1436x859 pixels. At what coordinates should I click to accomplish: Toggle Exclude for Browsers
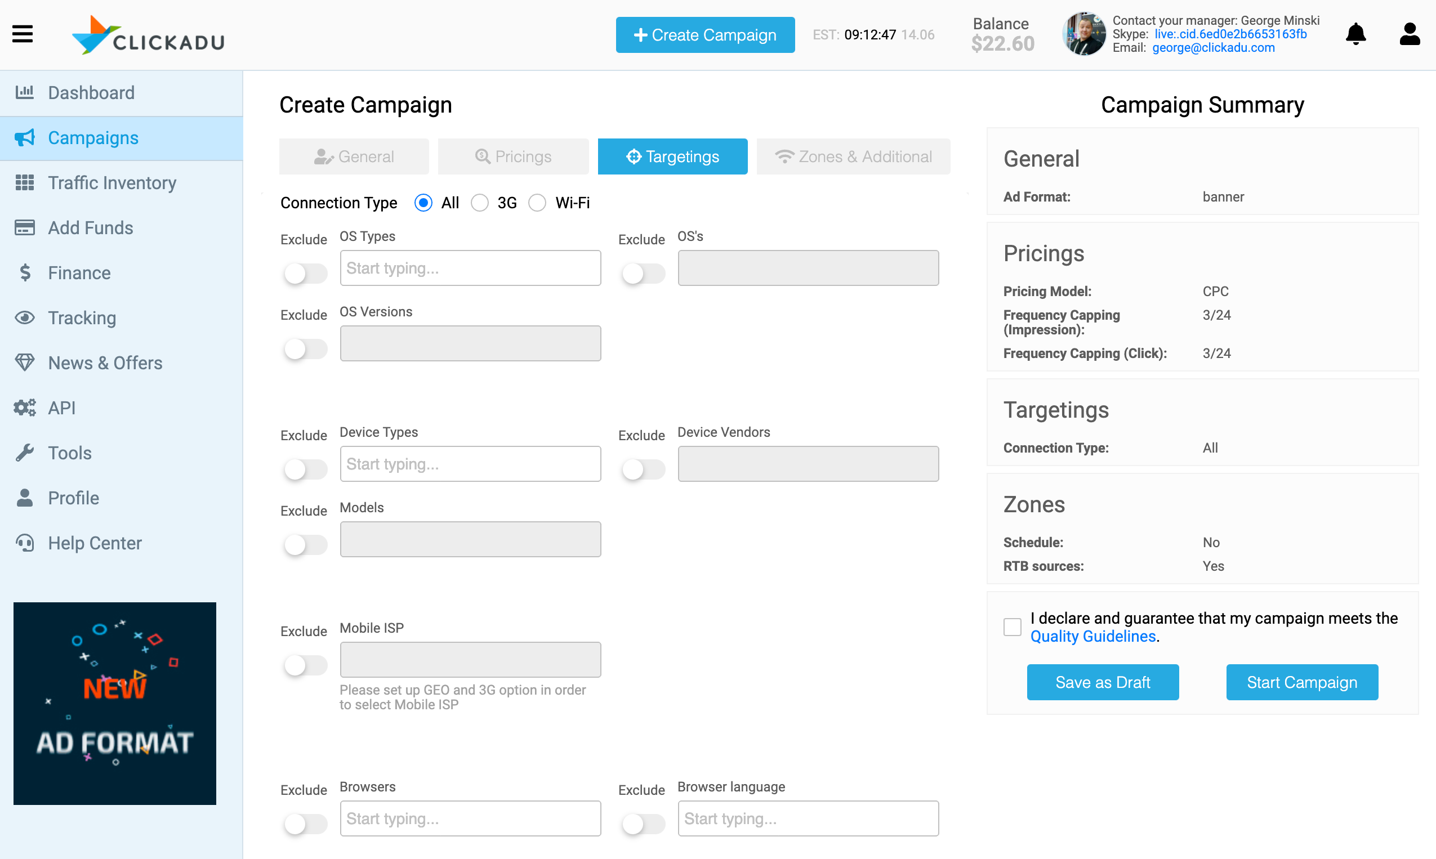point(305,824)
